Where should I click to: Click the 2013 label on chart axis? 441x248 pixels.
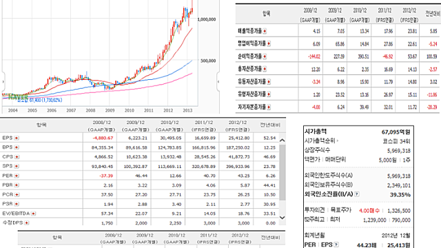[x=187, y=110]
